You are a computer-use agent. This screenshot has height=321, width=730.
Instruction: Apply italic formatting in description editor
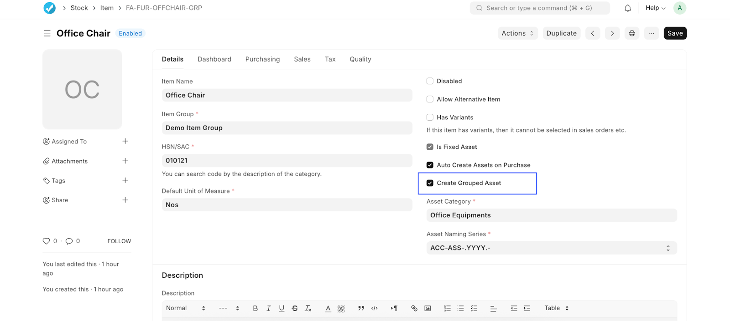point(268,308)
